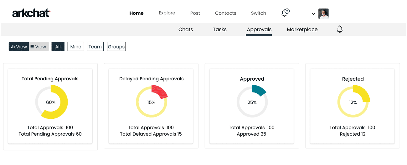407x165 pixels.
Task: Open the user profile avatar
Action: 323,13
